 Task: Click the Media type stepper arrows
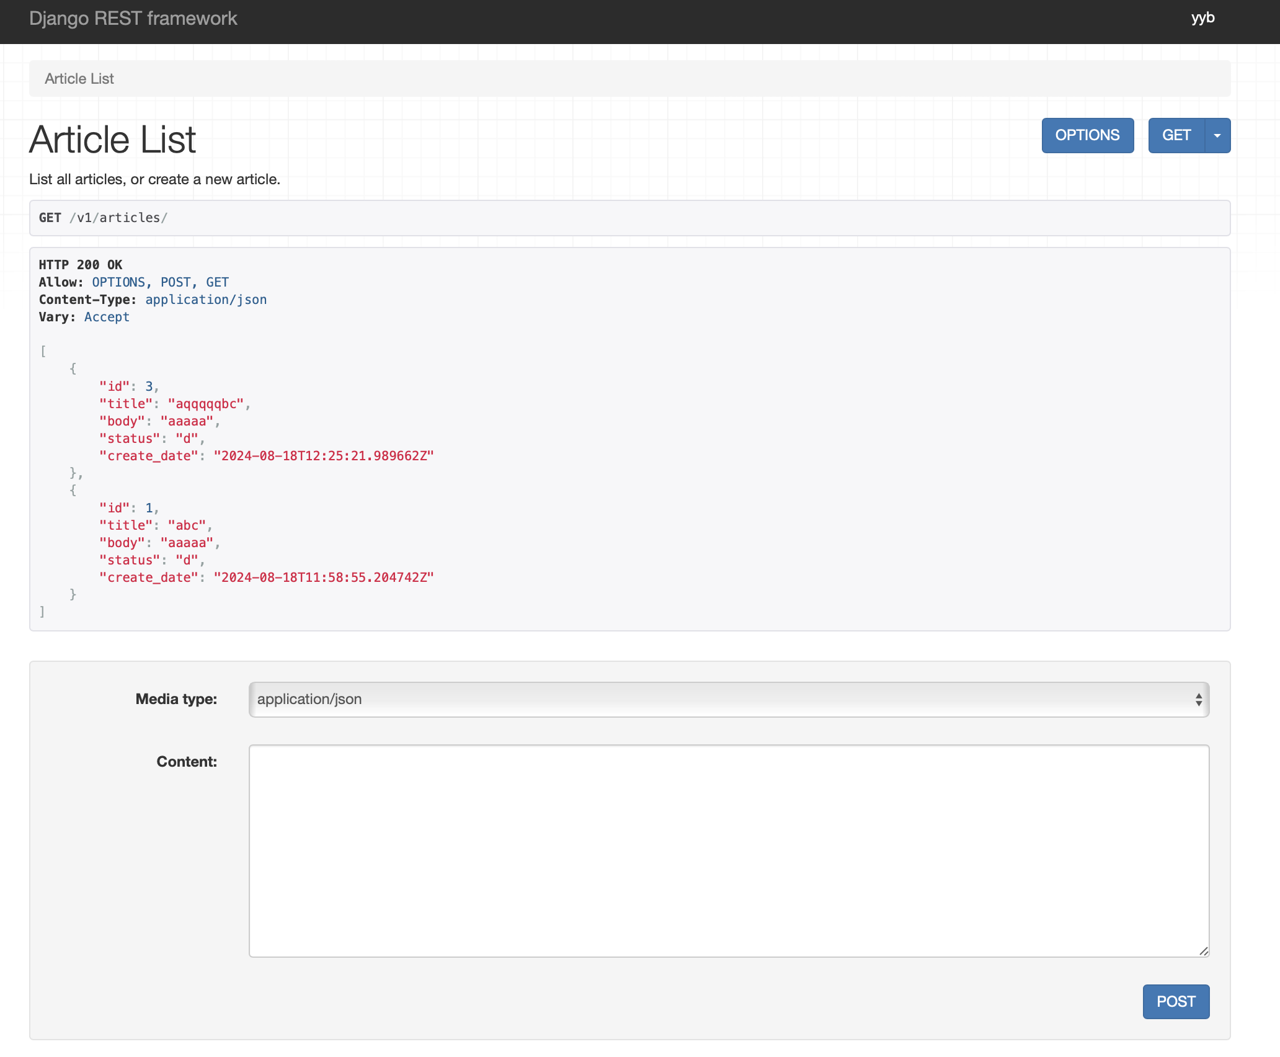click(1198, 700)
